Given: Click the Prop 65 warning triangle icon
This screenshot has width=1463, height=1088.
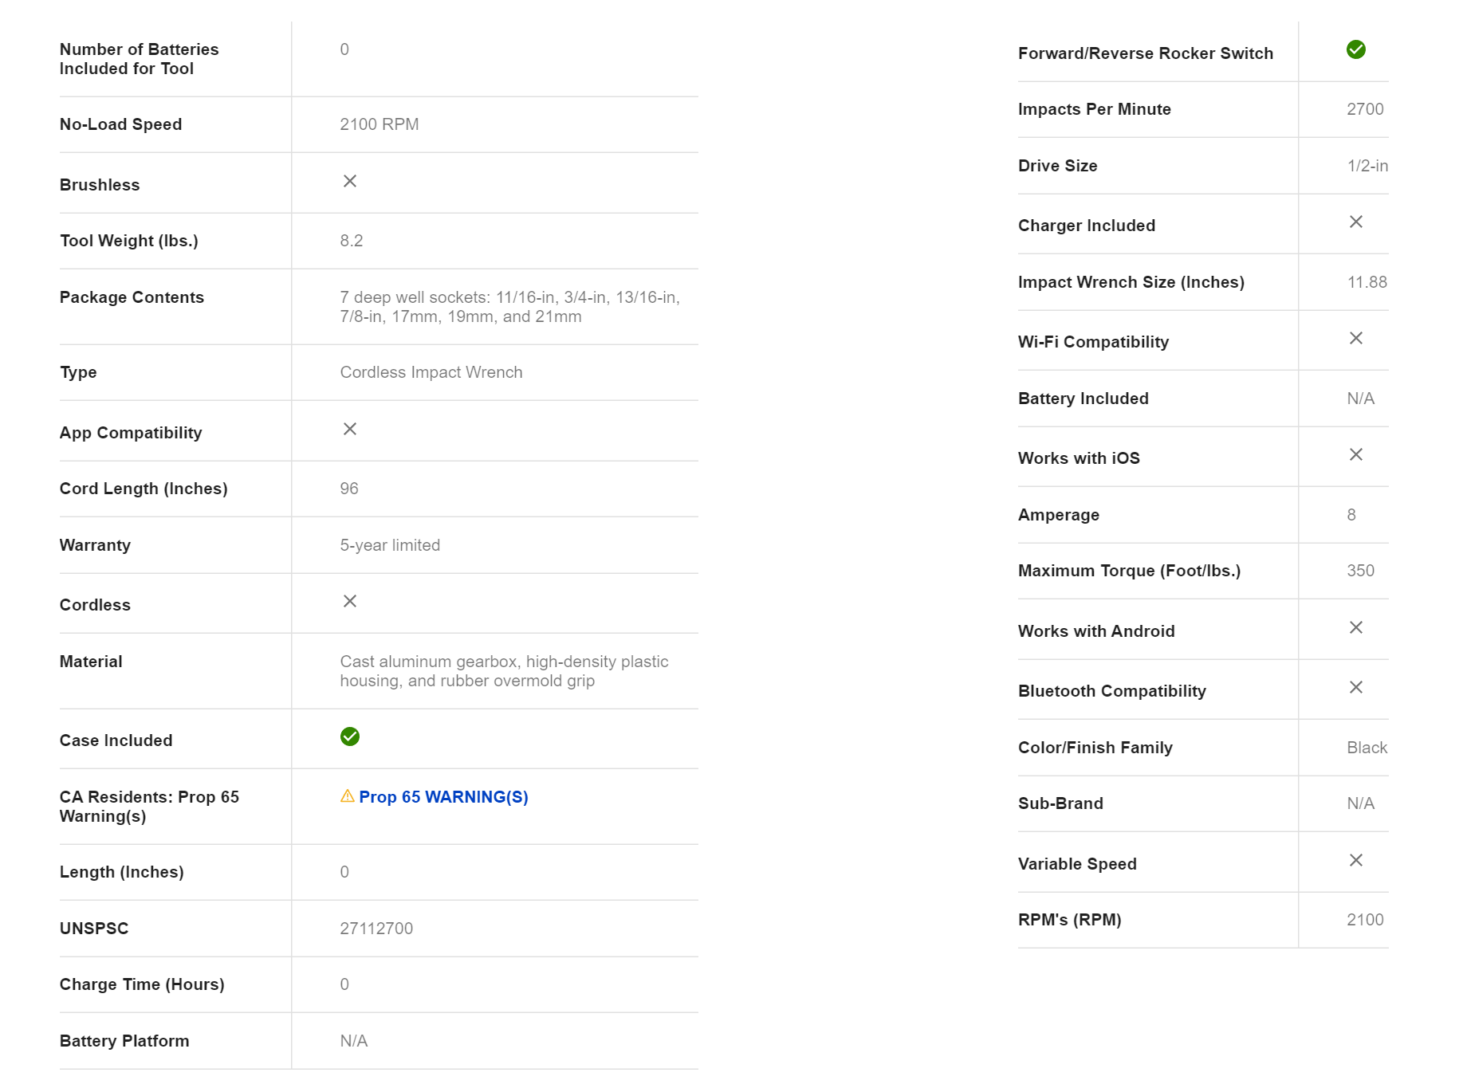Looking at the screenshot, I should [x=347, y=796].
